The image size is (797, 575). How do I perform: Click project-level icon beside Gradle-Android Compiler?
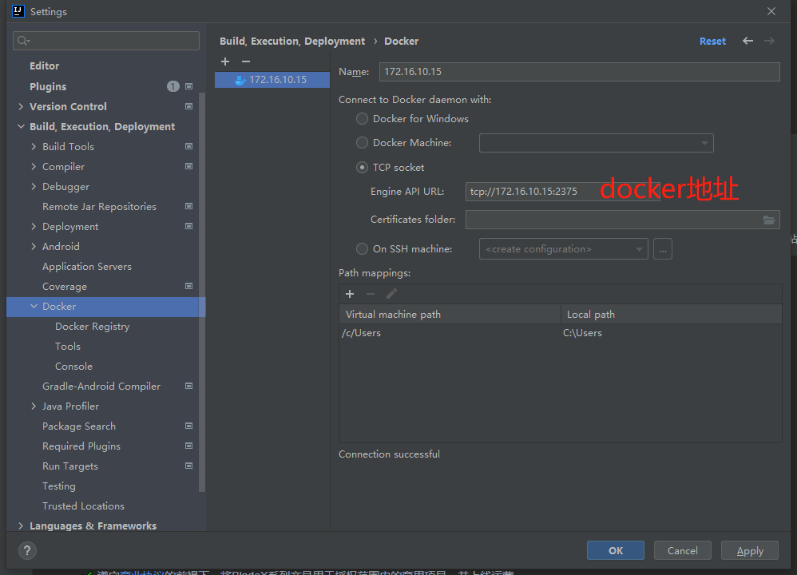(x=189, y=386)
